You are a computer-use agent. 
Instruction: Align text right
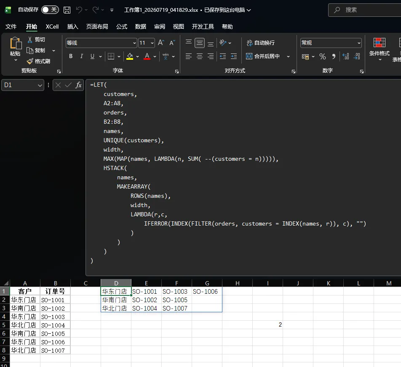point(211,56)
